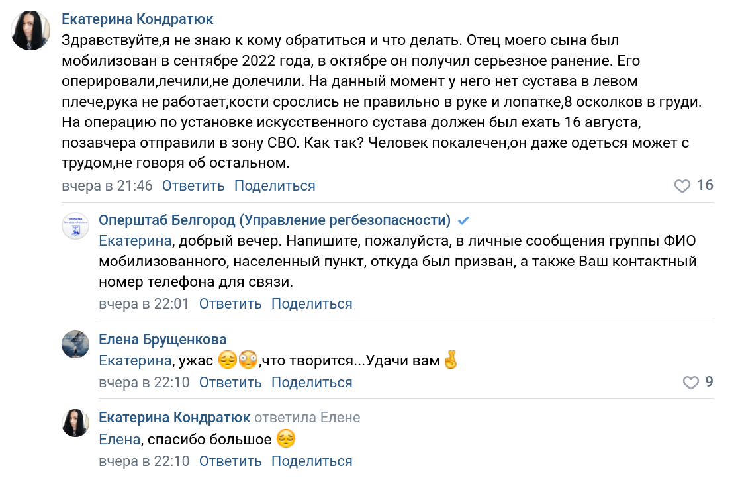Share Елена Брущенкова's comment
This screenshot has width=738, height=482.
[x=312, y=383]
